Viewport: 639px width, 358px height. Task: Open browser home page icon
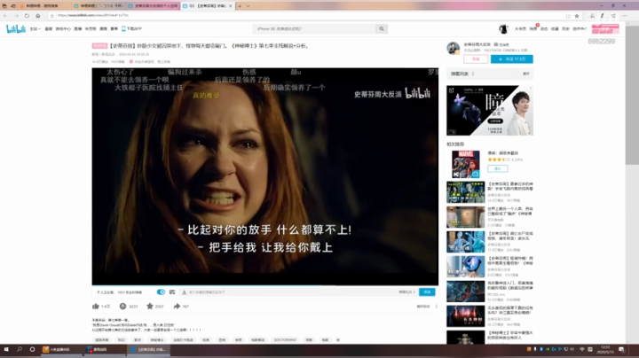(x=38, y=16)
